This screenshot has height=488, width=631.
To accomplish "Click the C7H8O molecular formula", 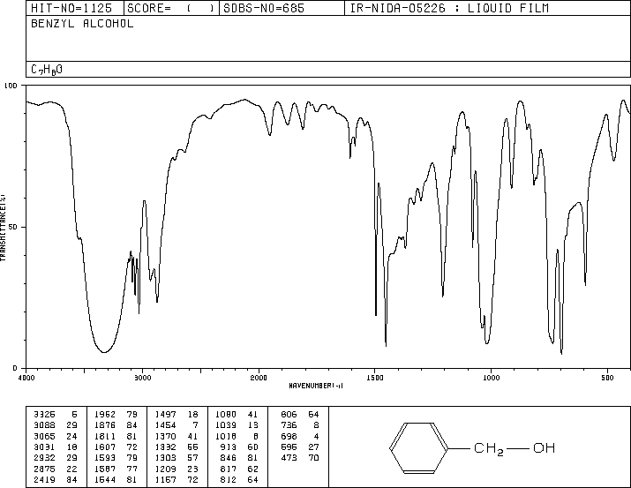I will 47,69.
